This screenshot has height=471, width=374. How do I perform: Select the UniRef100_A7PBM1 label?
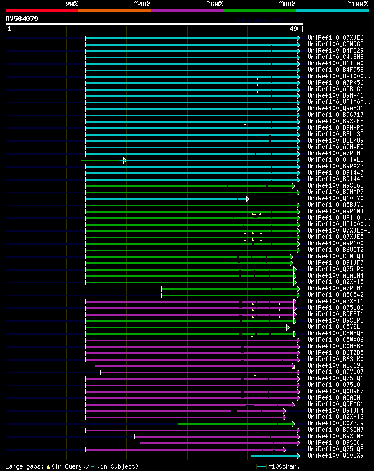tap(335, 288)
